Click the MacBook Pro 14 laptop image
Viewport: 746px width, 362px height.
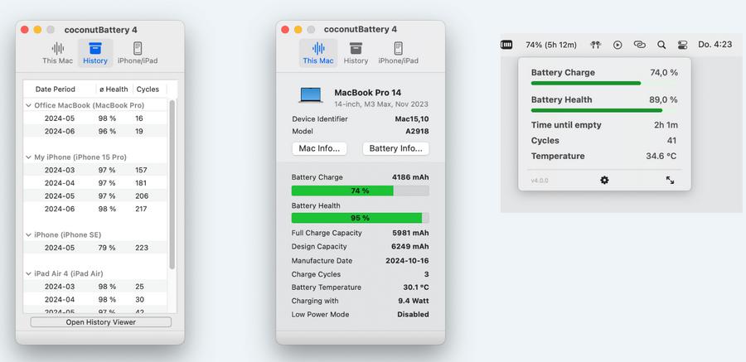(311, 95)
